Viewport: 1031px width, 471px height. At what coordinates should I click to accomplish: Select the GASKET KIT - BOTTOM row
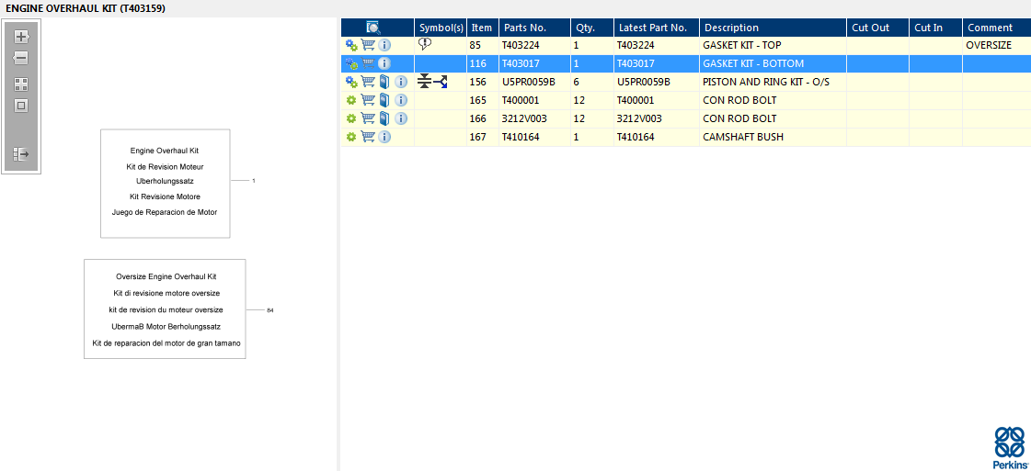coord(752,63)
